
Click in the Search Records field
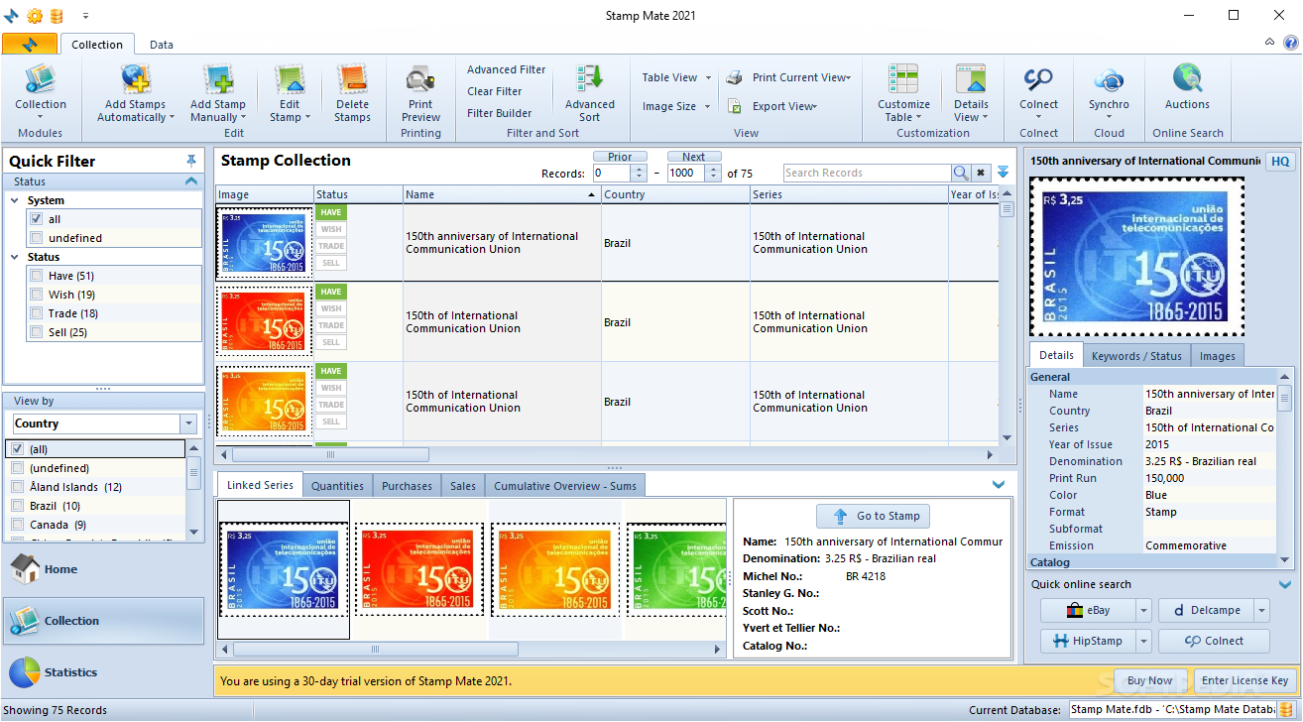tap(867, 173)
